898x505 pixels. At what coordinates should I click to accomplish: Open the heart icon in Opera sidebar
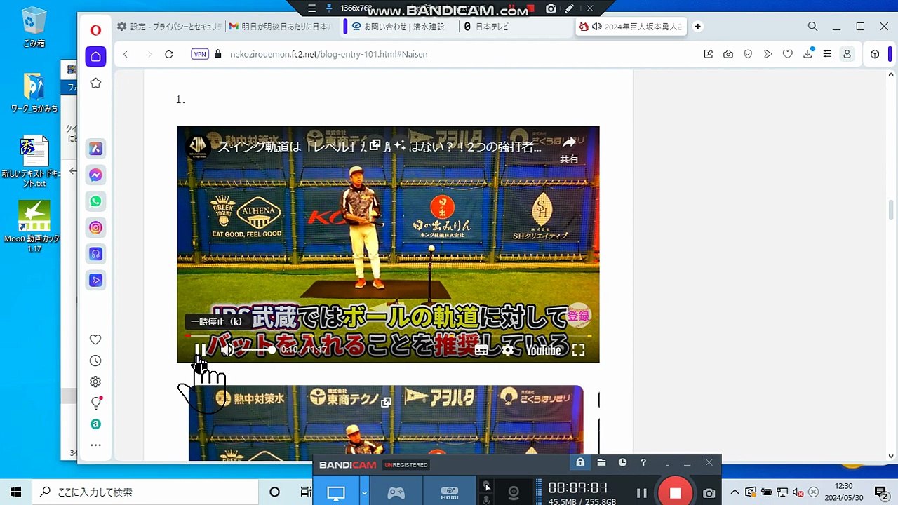(x=95, y=339)
